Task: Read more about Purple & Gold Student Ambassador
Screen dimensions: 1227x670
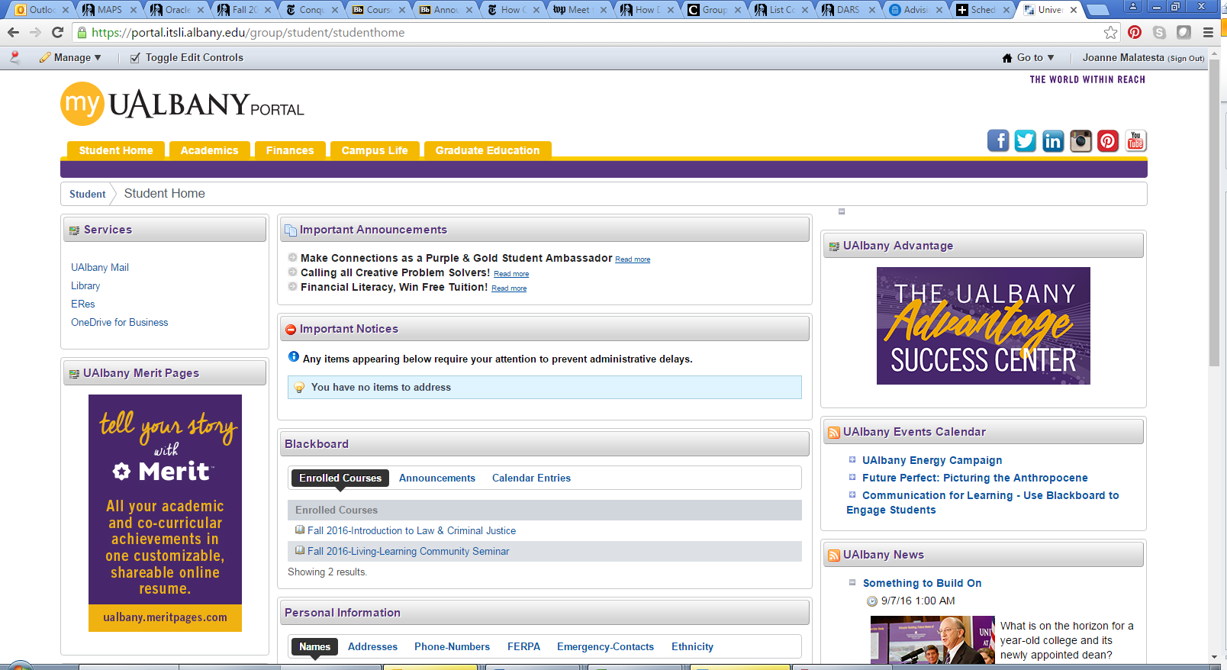Action: tap(633, 259)
